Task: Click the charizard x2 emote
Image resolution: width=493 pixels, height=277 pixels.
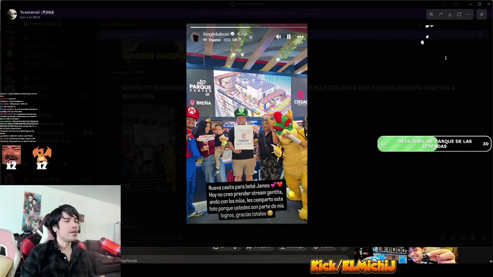Action: pos(42,158)
